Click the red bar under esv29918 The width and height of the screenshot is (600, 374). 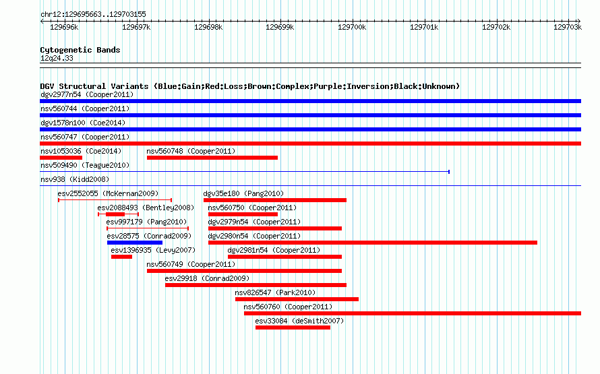tap(256, 285)
